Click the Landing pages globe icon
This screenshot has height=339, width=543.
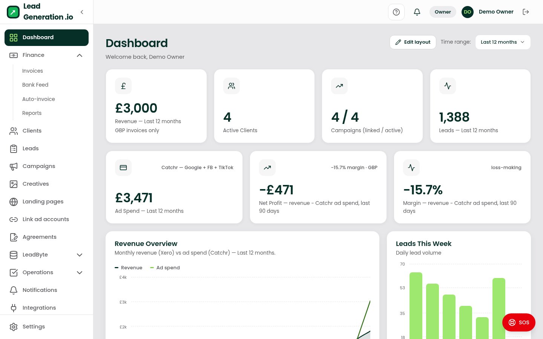14,202
